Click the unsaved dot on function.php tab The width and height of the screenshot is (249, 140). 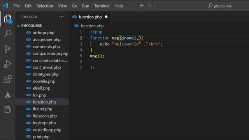106,17
